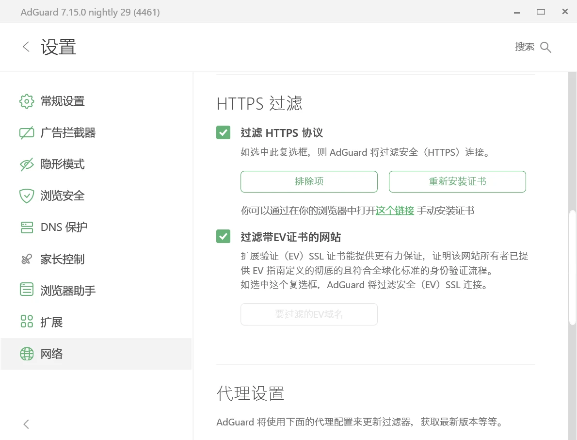
Task: Click the vertical scrollbar thumb
Action: tap(572, 268)
